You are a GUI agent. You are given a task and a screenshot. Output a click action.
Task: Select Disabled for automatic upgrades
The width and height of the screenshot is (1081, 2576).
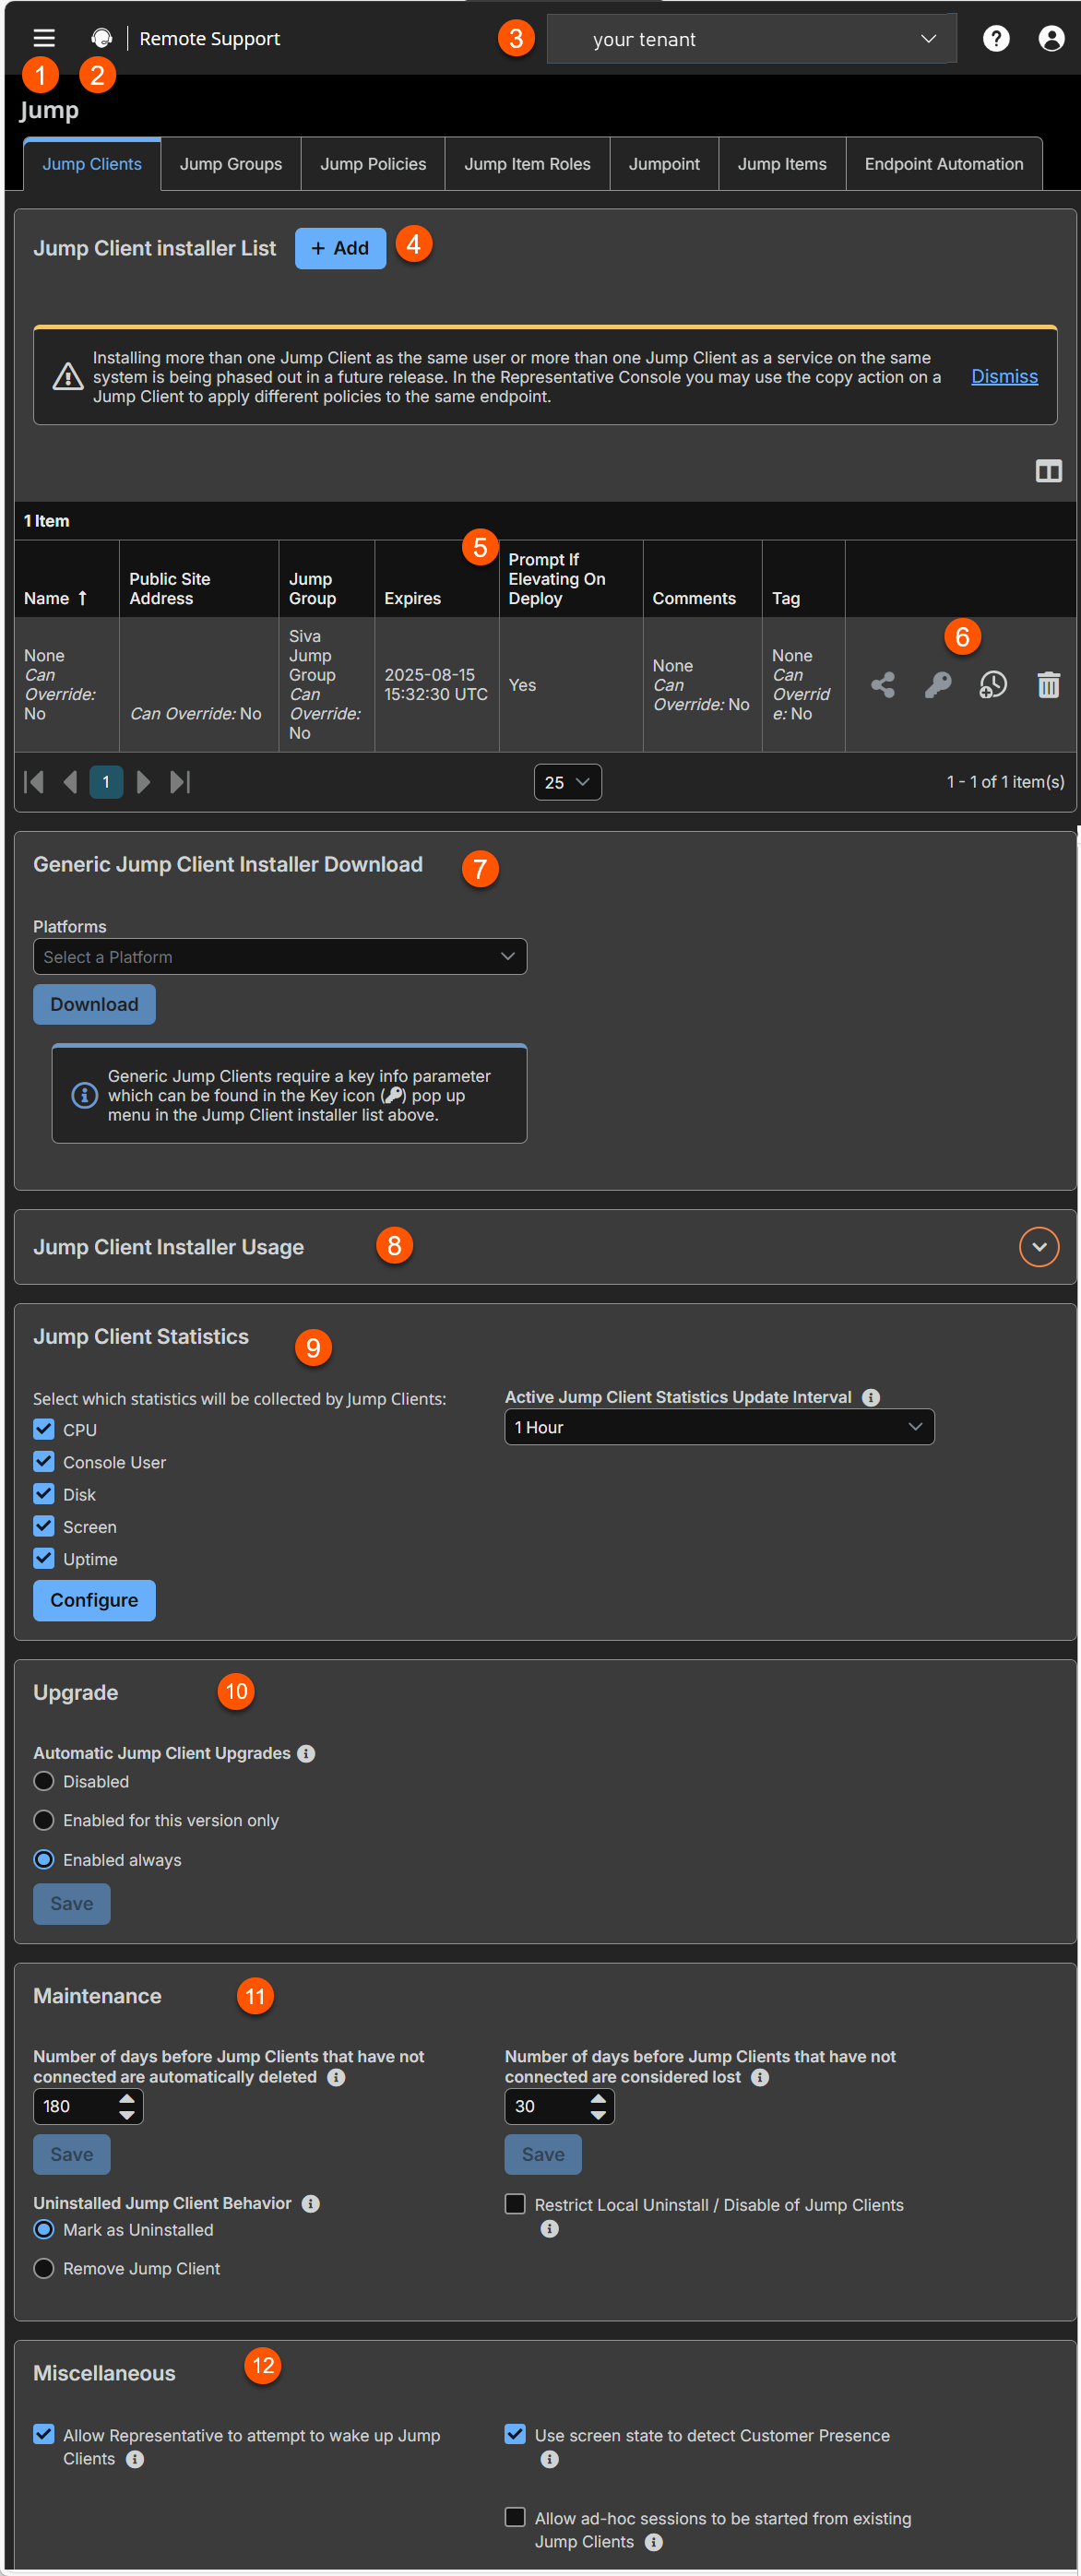(x=43, y=1781)
